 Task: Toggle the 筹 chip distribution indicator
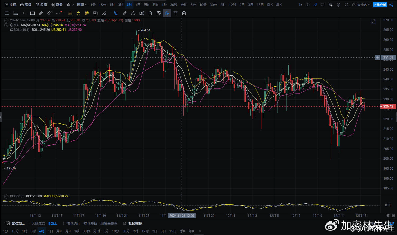[x=87, y=13]
